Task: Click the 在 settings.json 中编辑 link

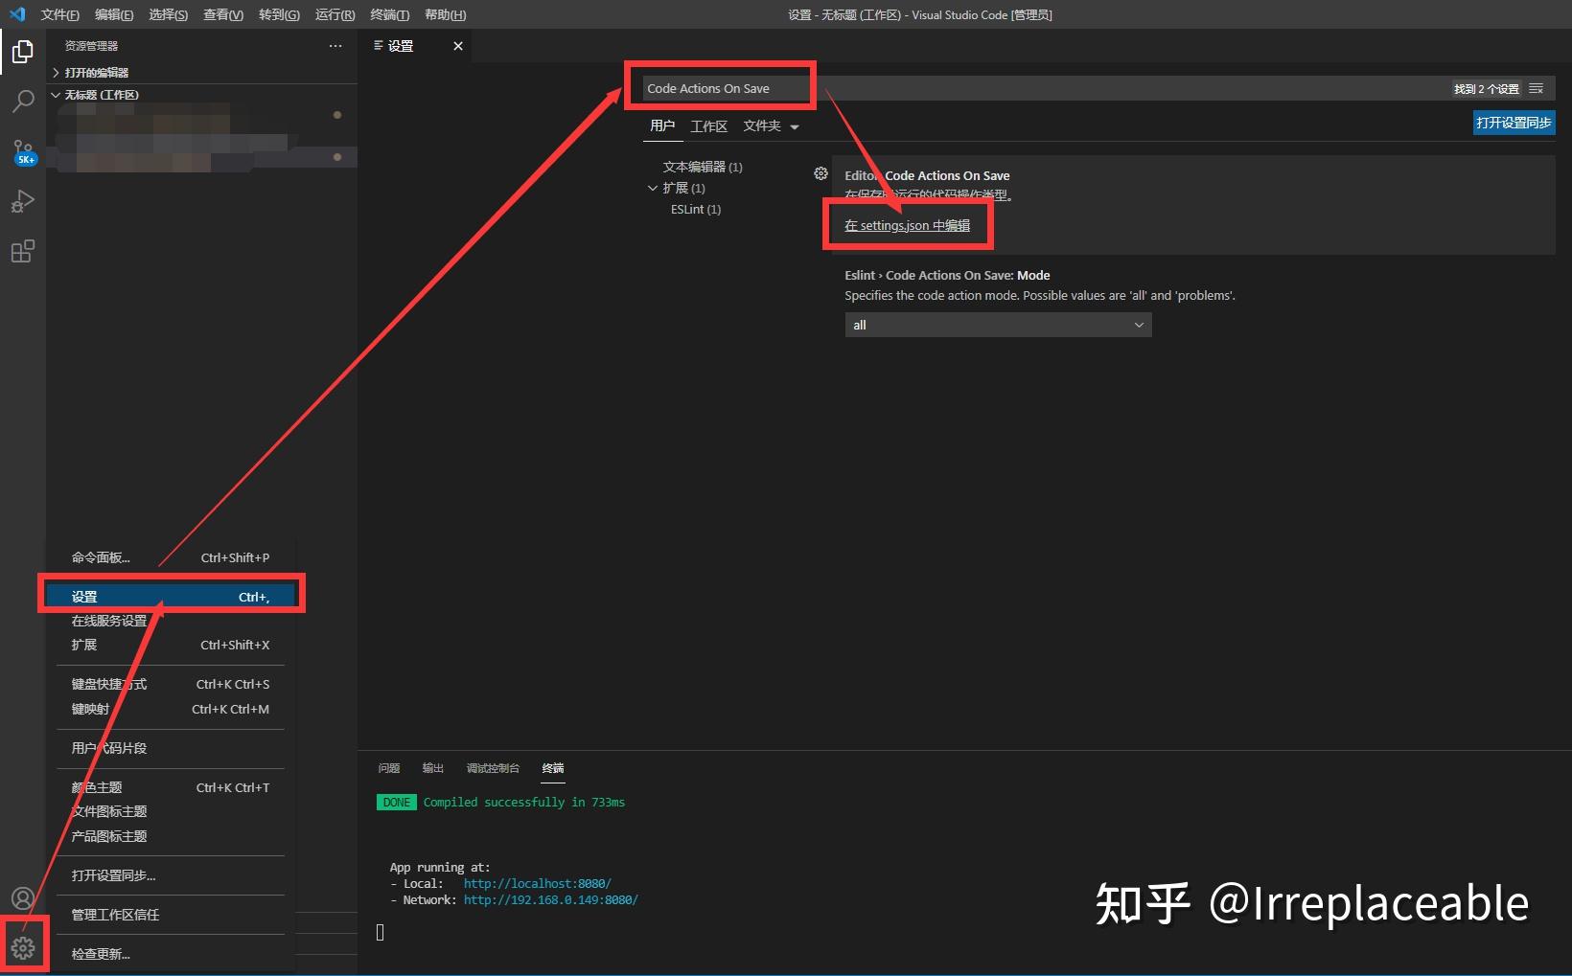Action: [x=906, y=225]
